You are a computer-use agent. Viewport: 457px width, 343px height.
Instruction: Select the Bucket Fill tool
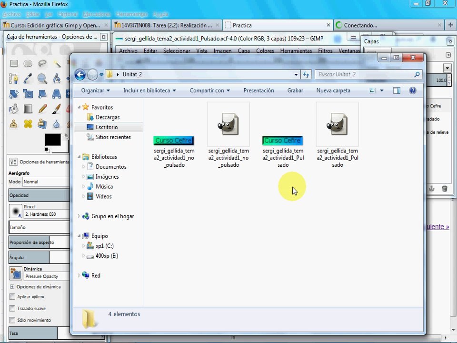(x=14, y=109)
